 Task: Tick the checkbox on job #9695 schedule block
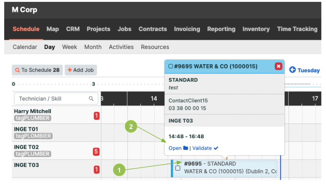click(x=178, y=168)
